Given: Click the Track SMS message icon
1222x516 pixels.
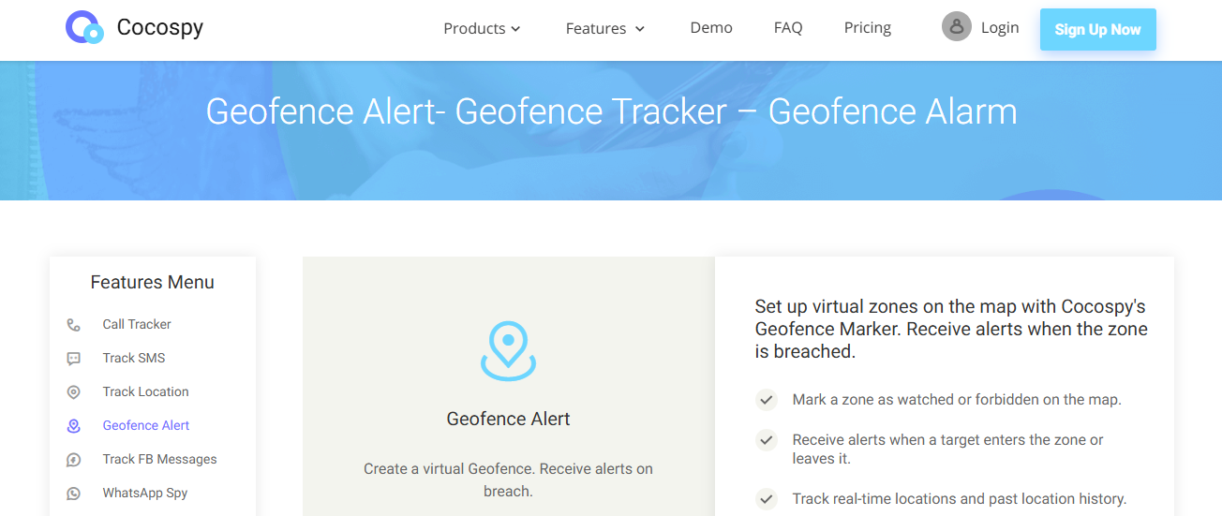Looking at the screenshot, I should click(x=74, y=359).
